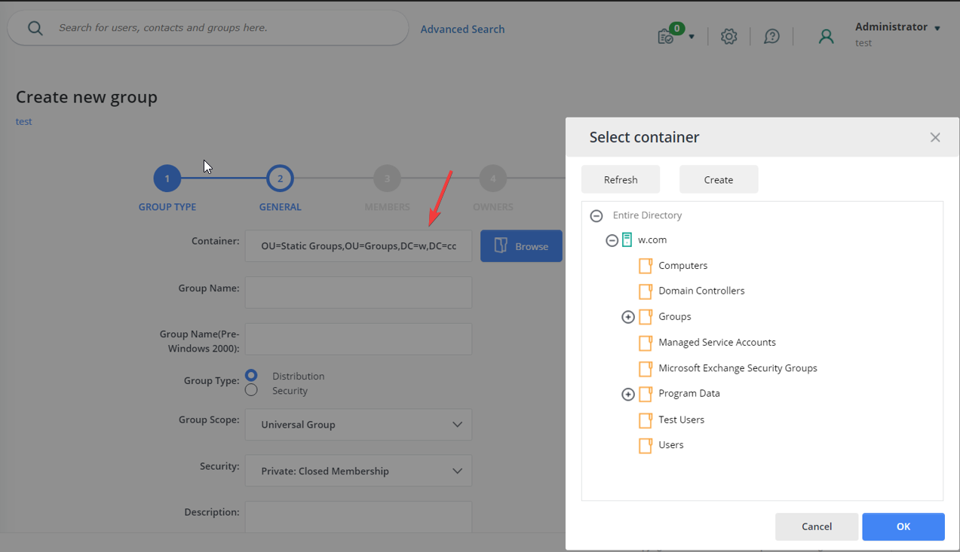
Task: Open the settings gear icon
Action: pyautogui.click(x=728, y=35)
